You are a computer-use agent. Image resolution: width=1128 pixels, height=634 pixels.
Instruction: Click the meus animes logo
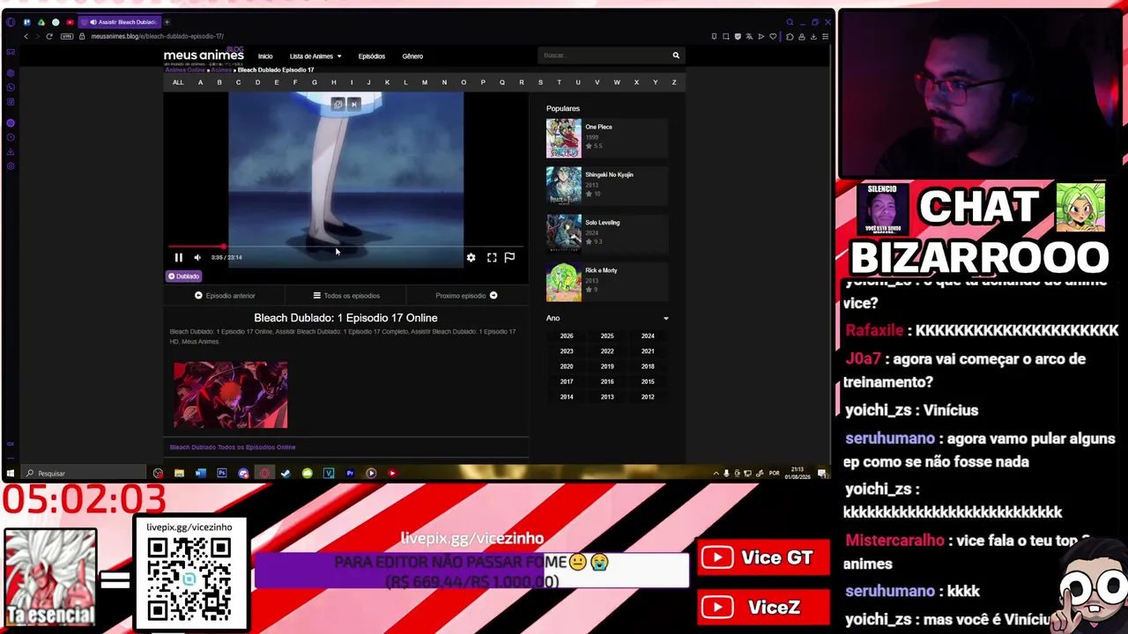pyautogui.click(x=204, y=55)
